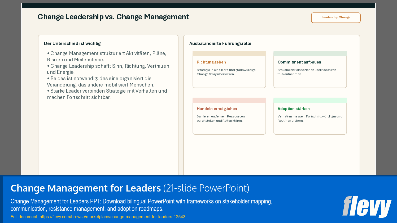Click the heading Der Unterschied ist wichtig
397x223 pixels.
click(72, 43)
